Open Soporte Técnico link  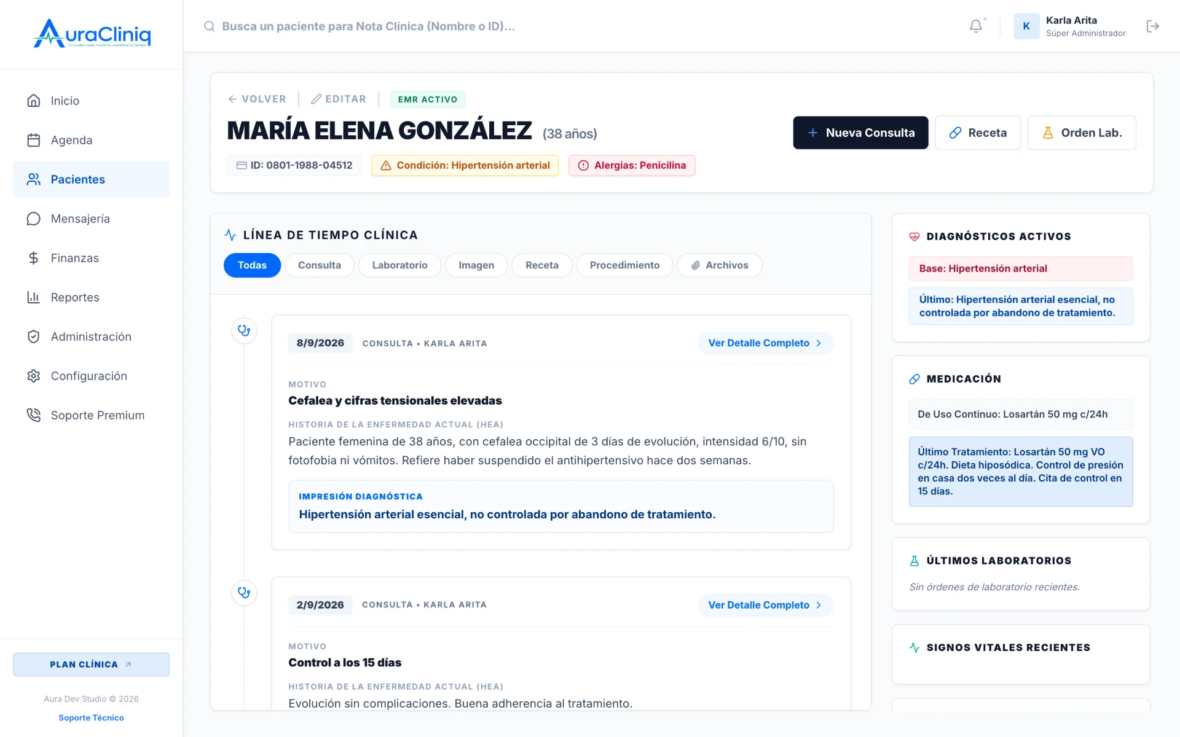click(91, 717)
